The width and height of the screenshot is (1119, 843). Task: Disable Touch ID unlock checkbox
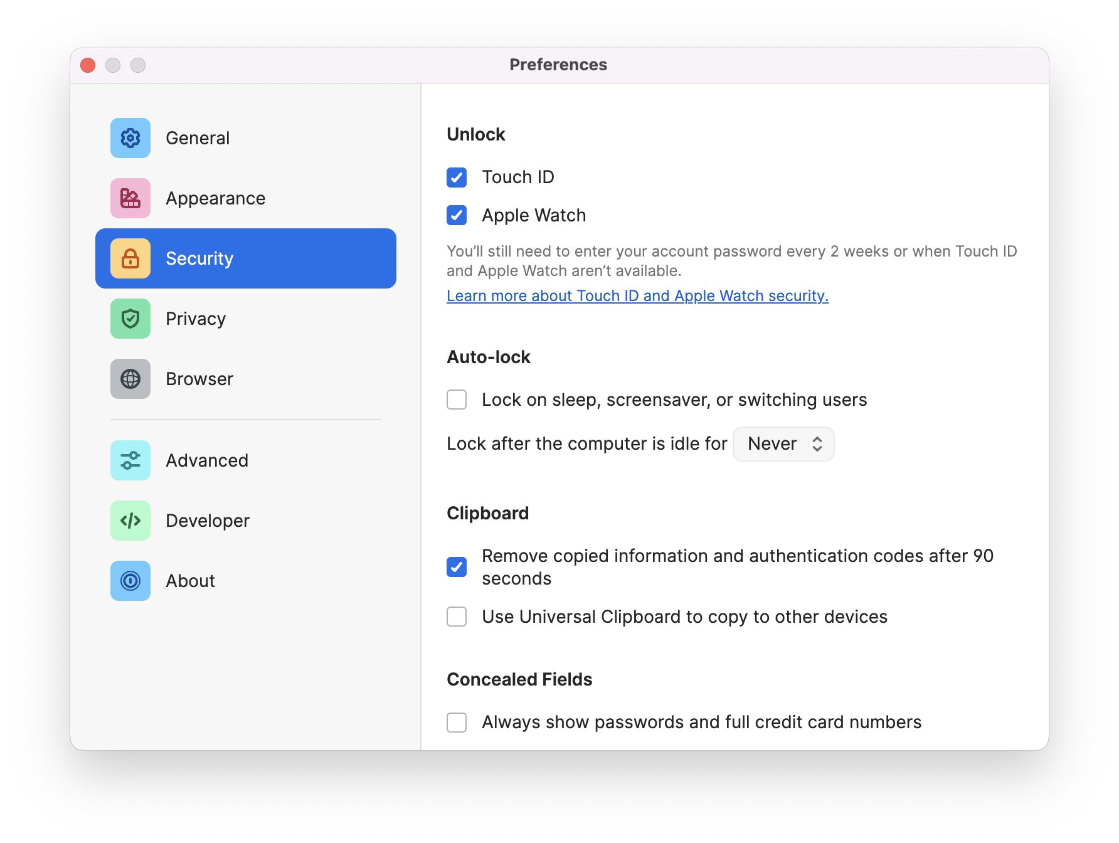pyautogui.click(x=457, y=178)
